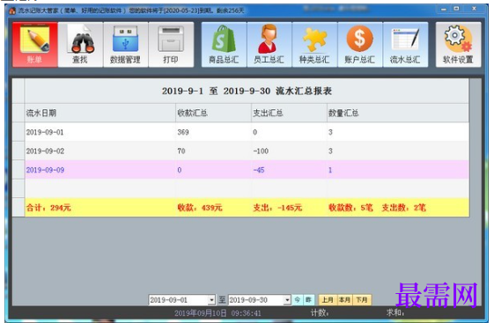
Task: Open 员工总汇 person icon
Action: (x=269, y=44)
